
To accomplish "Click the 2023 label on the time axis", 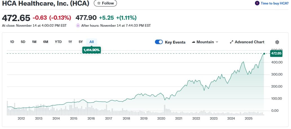I will point(214,118).
